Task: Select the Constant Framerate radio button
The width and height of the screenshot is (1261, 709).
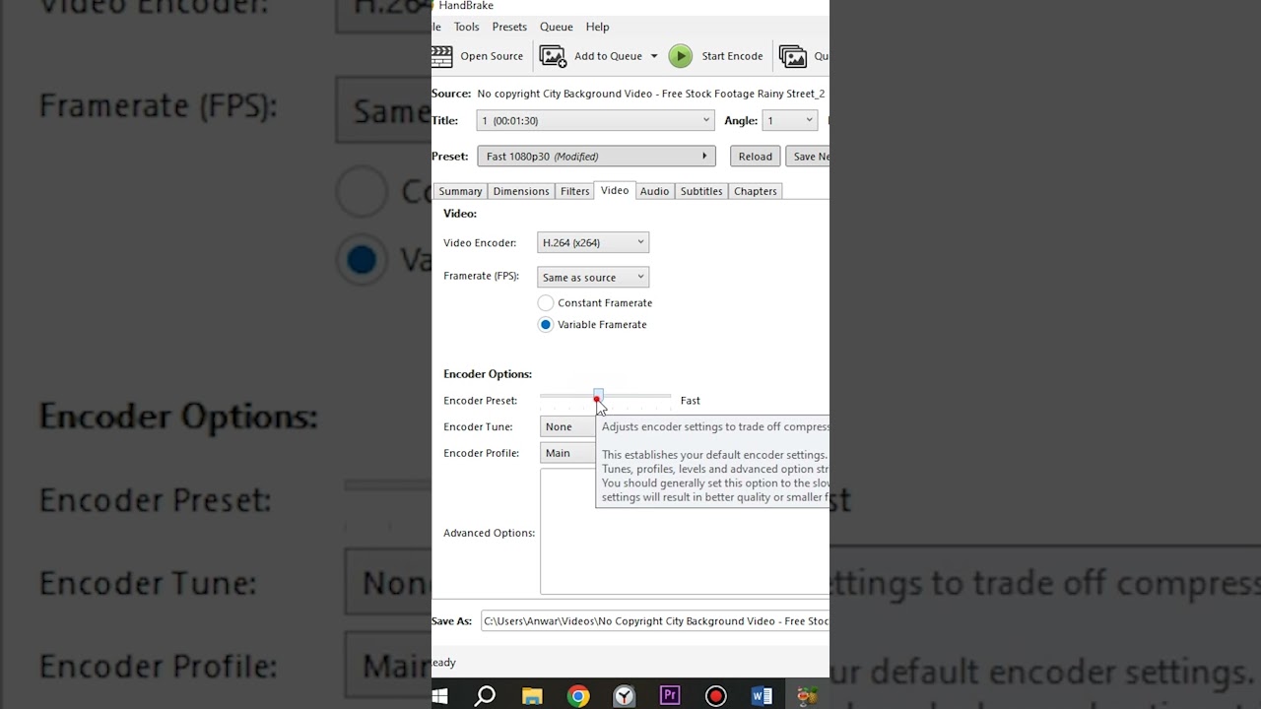Action: tap(546, 303)
